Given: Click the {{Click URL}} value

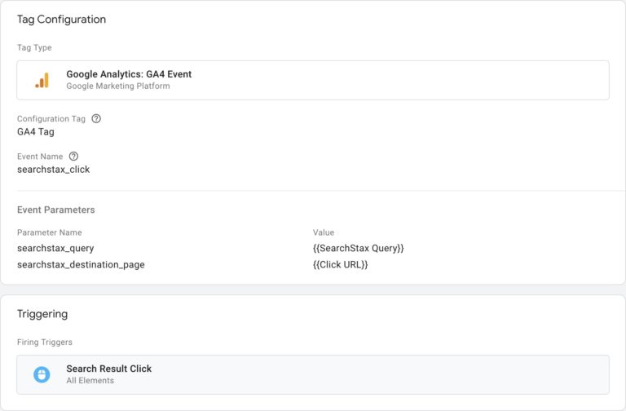Looking at the screenshot, I should coord(340,264).
